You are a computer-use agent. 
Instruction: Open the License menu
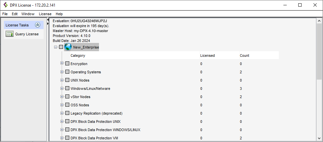[45, 14]
